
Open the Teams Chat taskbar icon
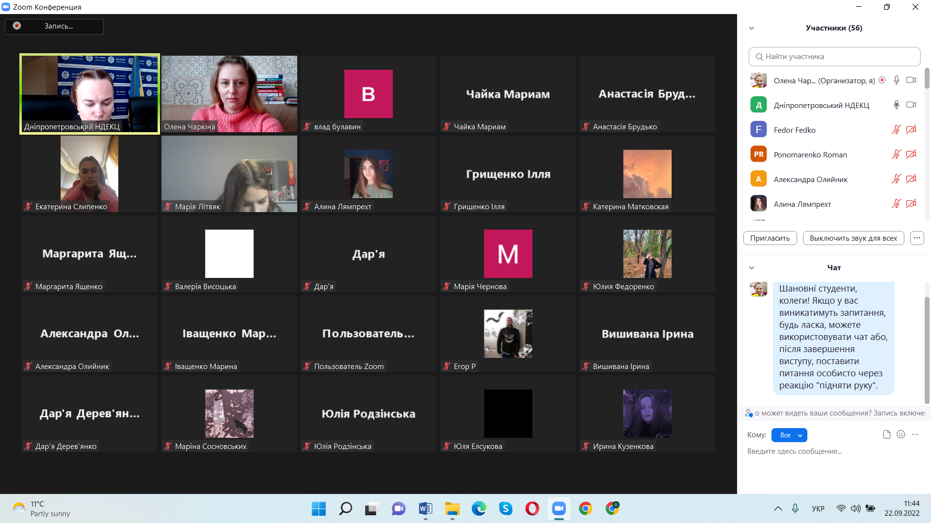click(399, 508)
